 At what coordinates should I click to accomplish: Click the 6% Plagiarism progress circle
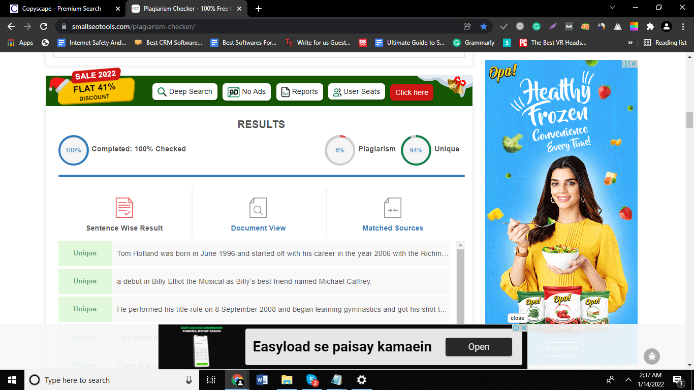(x=340, y=150)
